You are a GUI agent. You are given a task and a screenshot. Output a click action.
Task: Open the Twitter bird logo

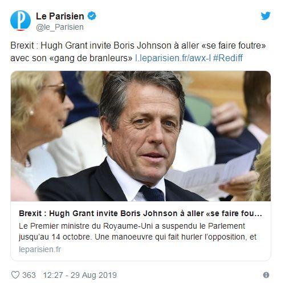pos(266,16)
